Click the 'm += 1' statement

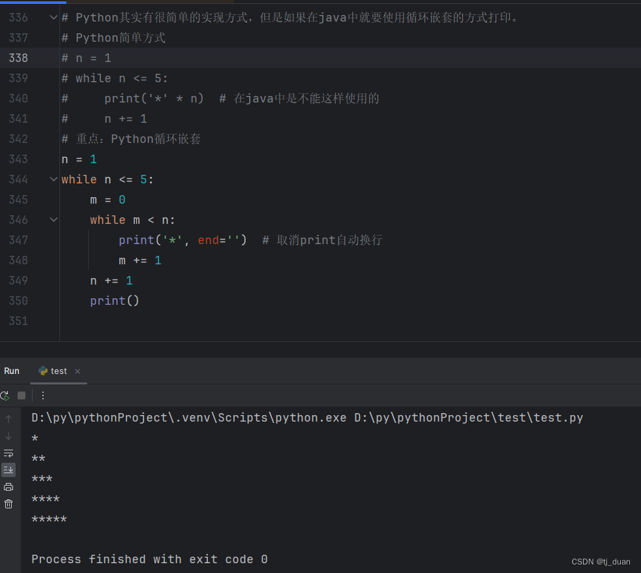click(140, 260)
